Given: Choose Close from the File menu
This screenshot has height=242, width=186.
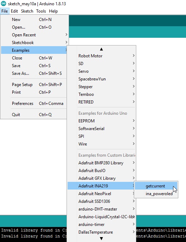Looking at the screenshot, I should click(x=34, y=58).
